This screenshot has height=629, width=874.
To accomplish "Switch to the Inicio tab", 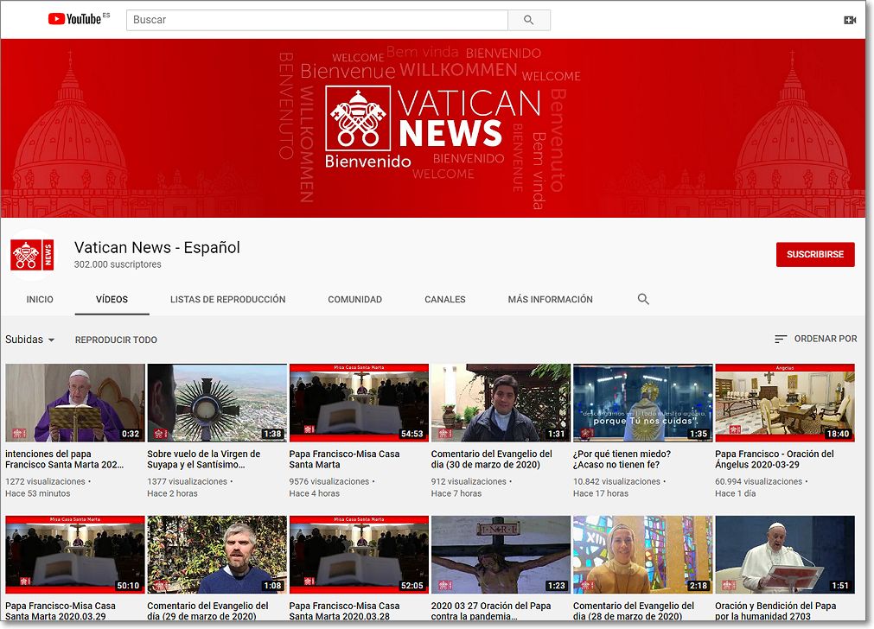I will click(x=40, y=299).
